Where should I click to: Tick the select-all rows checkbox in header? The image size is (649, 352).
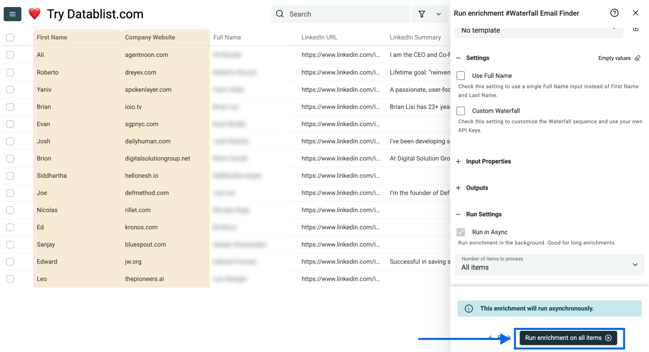[x=10, y=37]
